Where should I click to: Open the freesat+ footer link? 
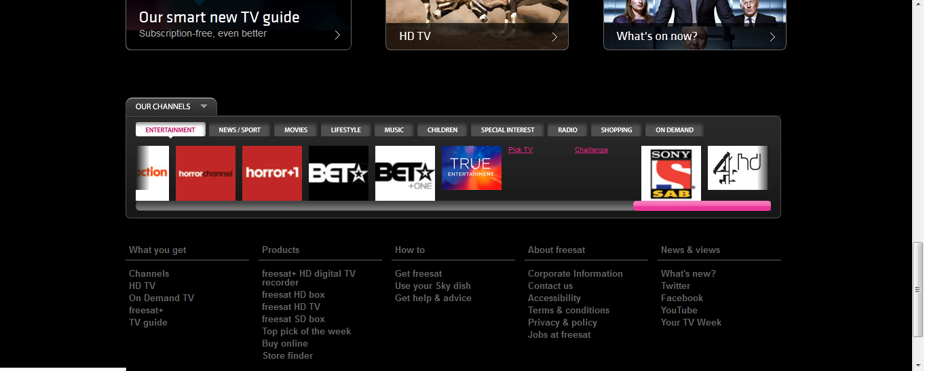tap(146, 311)
